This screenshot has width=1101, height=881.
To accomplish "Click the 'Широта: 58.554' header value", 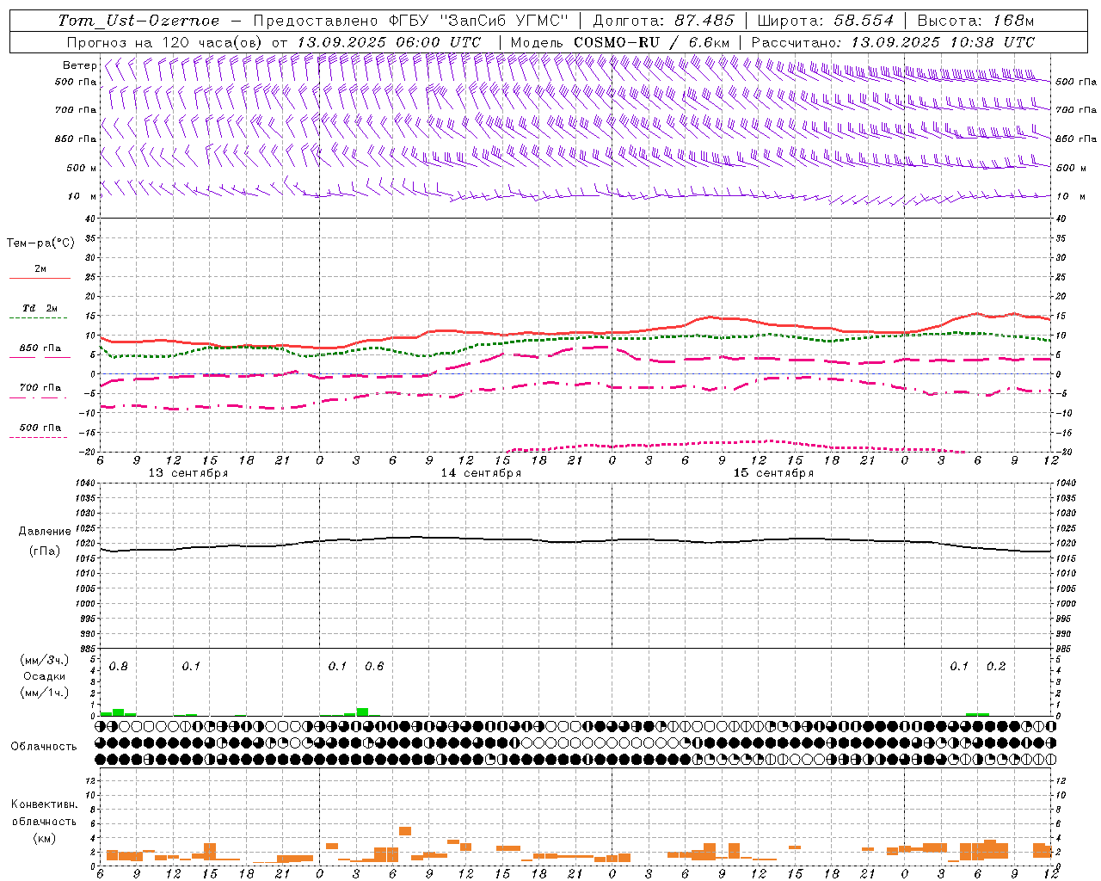I will click(826, 21).
